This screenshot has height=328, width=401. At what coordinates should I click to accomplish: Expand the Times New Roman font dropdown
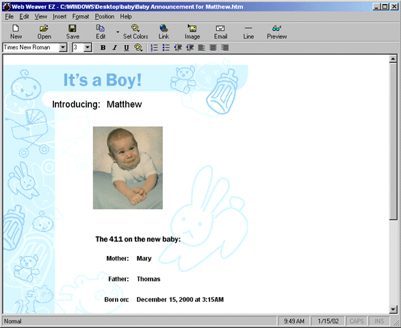pos(63,47)
